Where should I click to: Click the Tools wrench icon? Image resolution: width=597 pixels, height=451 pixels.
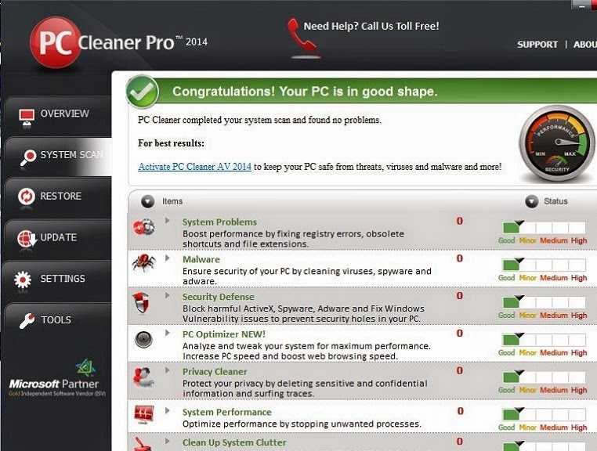pos(27,321)
